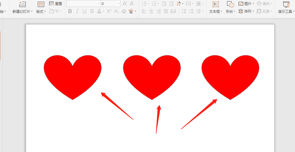
Task: Click the decrease indent icon
Action: click(x=164, y=4)
